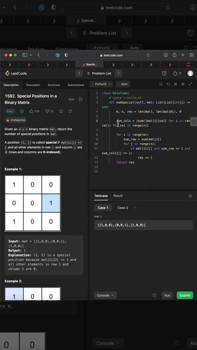
Task: Go to the previous problem in the front window
Action: [x=79, y=73]
